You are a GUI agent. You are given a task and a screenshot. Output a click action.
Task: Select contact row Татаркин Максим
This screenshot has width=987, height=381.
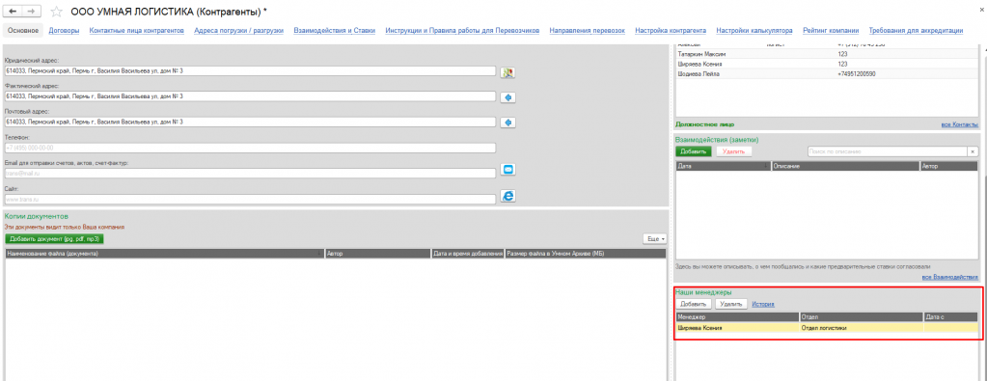point(827,54)
